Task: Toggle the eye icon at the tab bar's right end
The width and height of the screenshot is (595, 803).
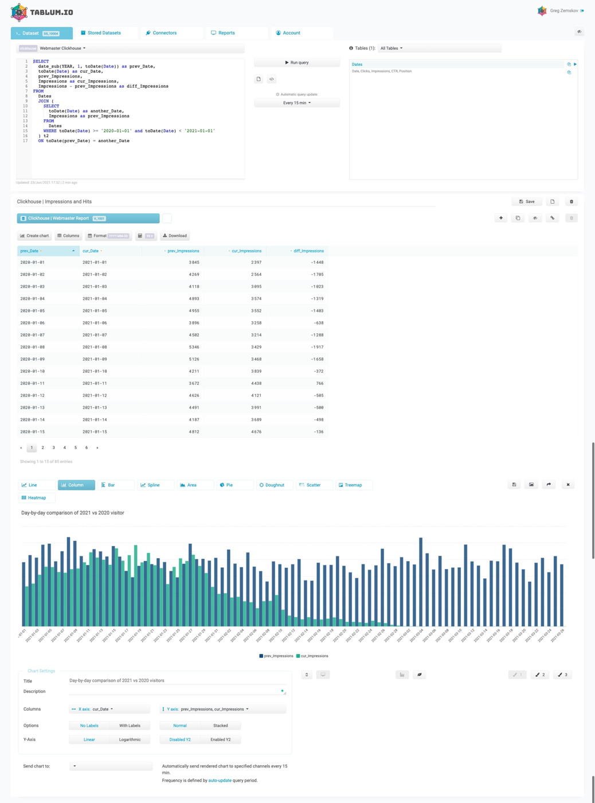Action: (x=579, y=32)
